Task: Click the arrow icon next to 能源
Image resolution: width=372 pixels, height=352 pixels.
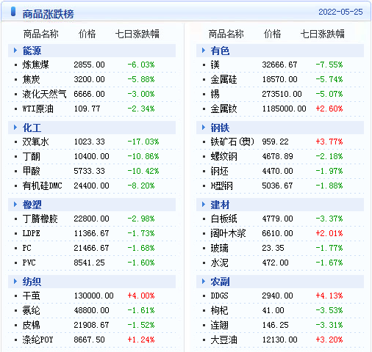Action: (x=15, y=51)
